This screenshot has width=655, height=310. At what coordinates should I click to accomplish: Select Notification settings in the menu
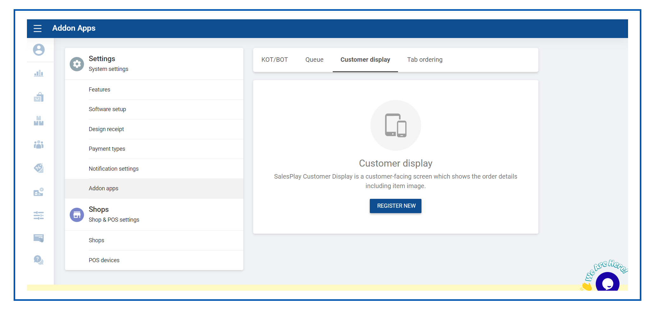click(113, 169)
